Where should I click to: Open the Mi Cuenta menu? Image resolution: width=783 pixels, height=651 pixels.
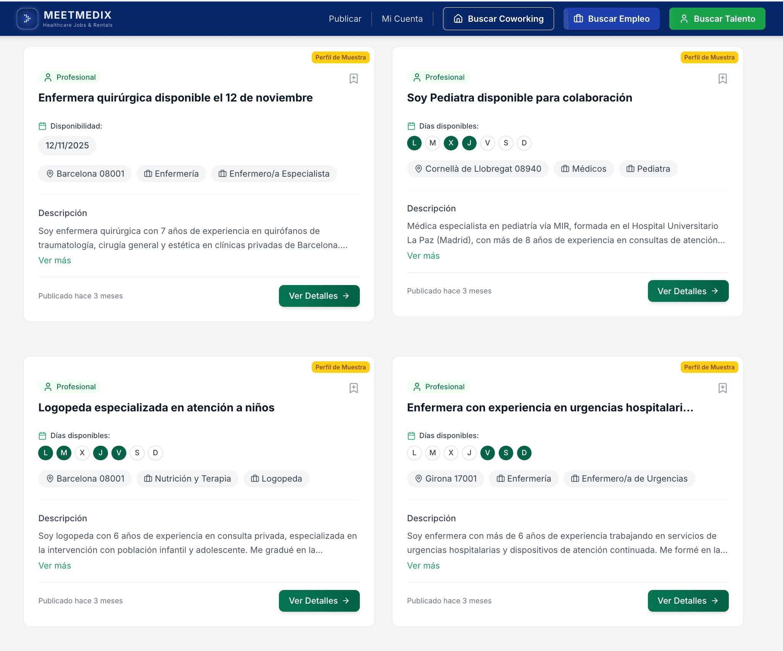402,18
